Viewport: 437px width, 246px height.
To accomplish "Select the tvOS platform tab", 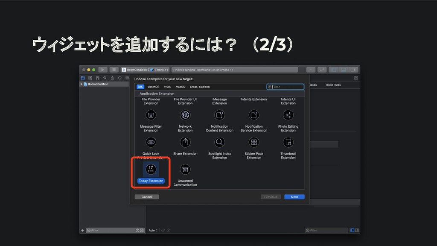I will click(167, 87).
